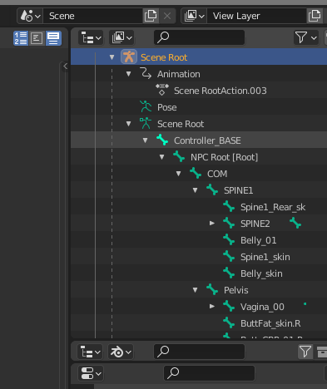Click the View Layer name field

point(256,16)
